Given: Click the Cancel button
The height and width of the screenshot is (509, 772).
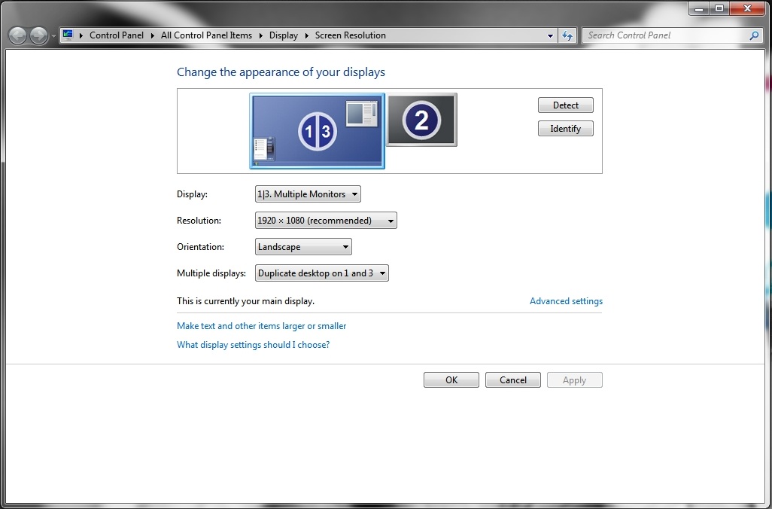Looking at the screenshot, I should [513, 380].
